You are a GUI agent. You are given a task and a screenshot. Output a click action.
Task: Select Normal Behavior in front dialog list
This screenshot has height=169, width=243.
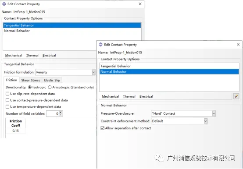169,72
